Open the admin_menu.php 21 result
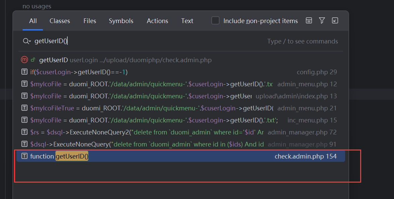This screenshot has width=394, height=199. (181, 108)
